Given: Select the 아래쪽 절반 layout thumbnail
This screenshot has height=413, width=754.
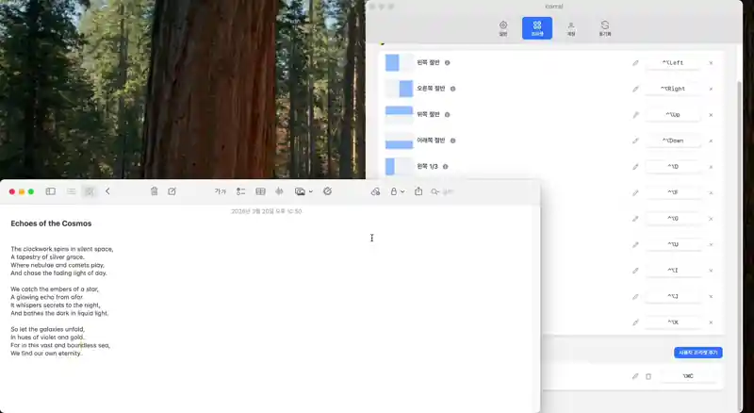Looking at the screenshot, I should [399, 141].
